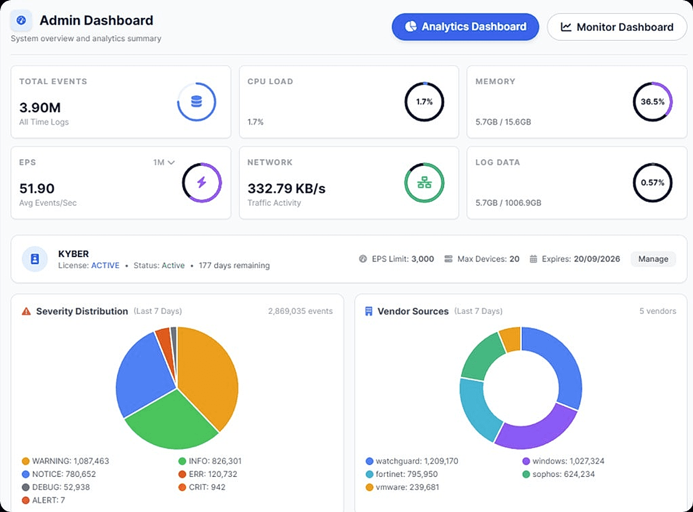Click the NOTICE legend color dot
The width and height of the screenshot is (693, 512).
click(26, 475)
